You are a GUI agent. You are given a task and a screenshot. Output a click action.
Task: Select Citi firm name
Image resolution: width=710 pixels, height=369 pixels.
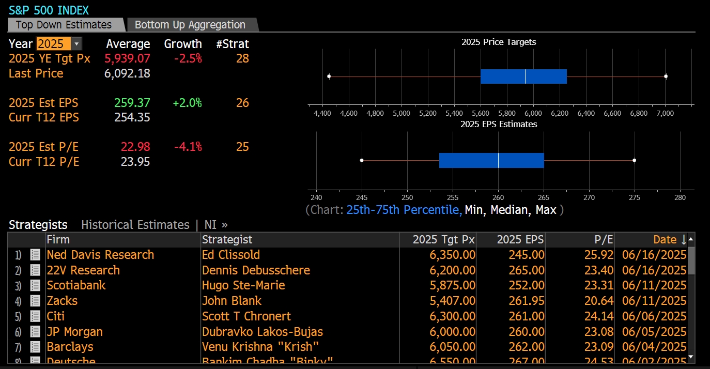(x=56, y=316)
